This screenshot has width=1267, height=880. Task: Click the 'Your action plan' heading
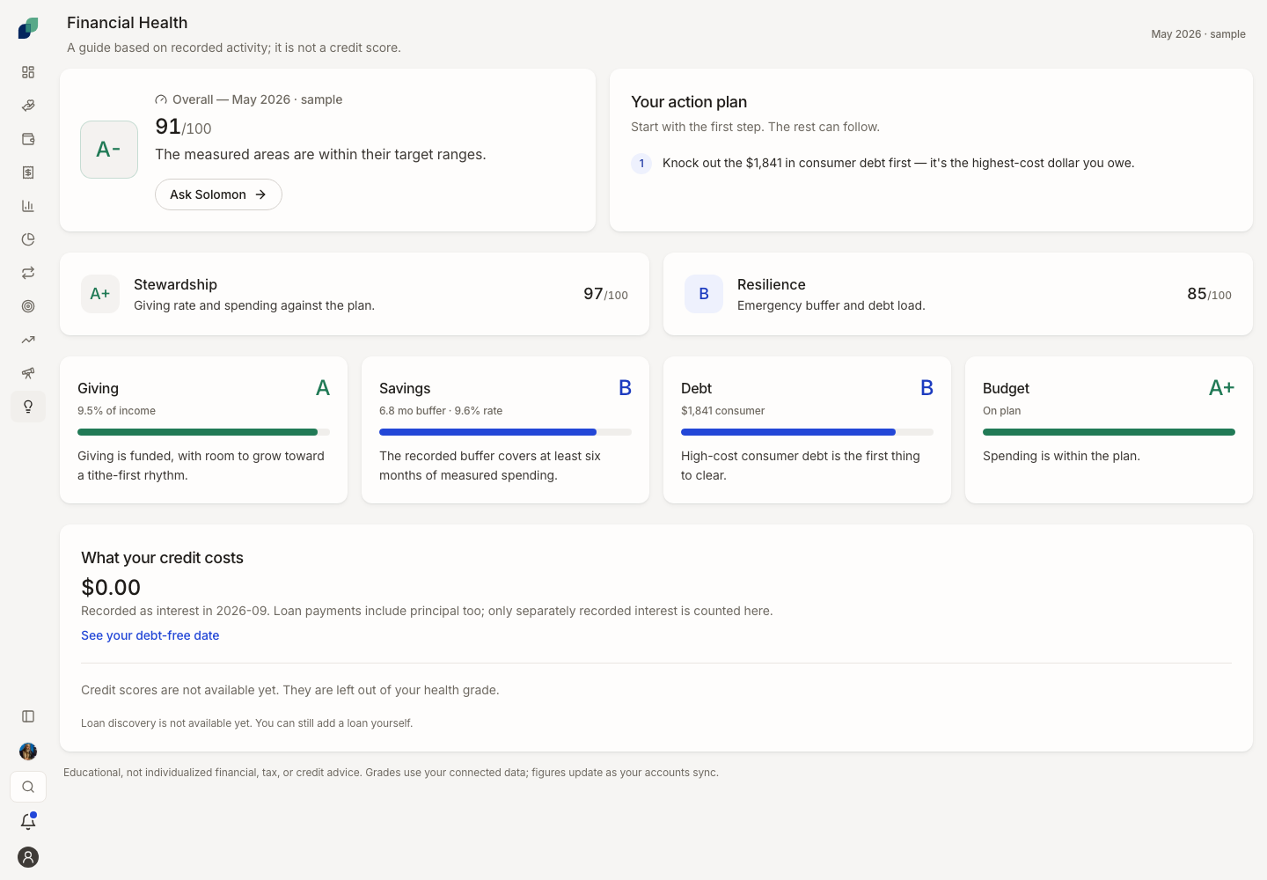[689, 102]
